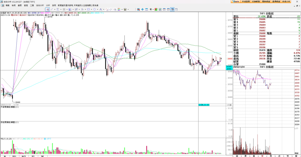This screenshot has width=301, height=157.
Task: Open dropdown arrow beside the trend line tool
Action: point(55,9)
